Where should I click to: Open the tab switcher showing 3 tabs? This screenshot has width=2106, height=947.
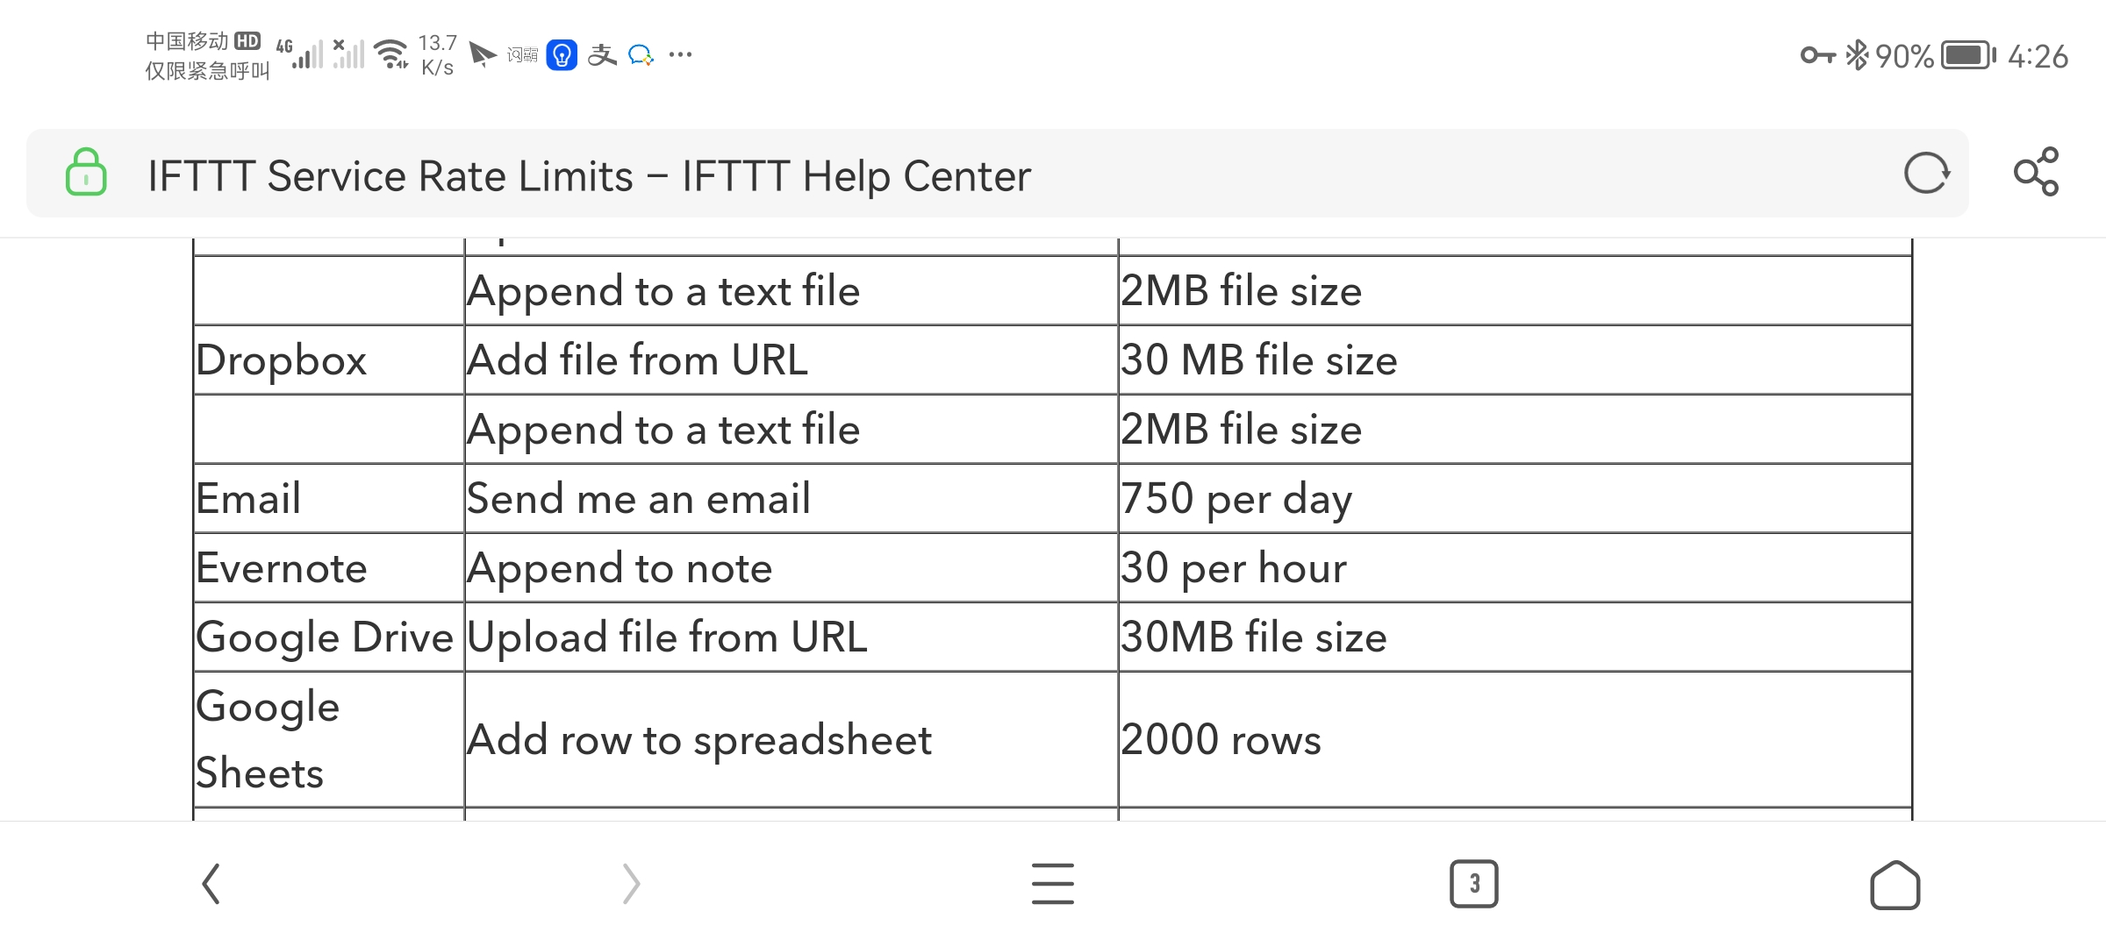click(1474, 885)
